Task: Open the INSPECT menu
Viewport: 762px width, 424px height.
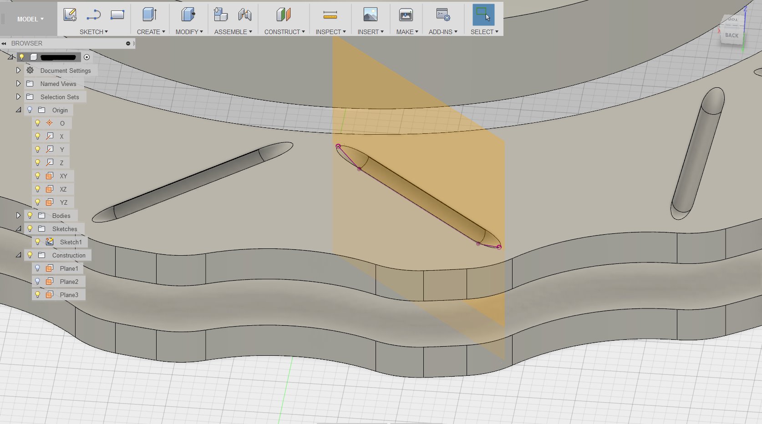Action: click(x=330, y=32)
